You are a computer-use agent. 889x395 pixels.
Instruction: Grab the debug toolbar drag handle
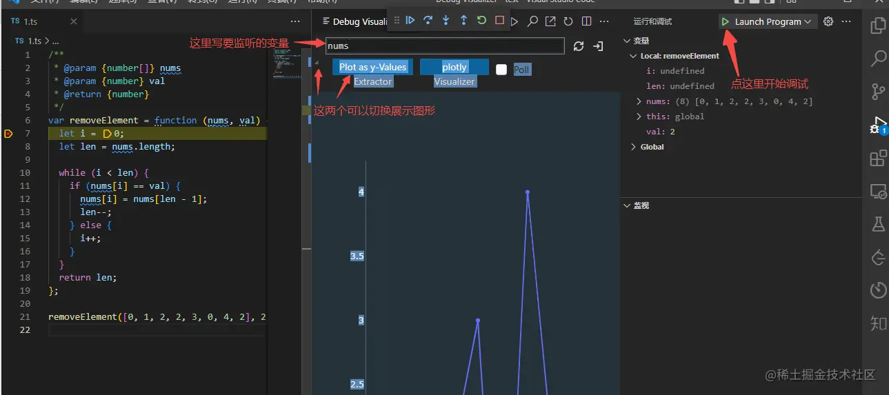(x=397, y=21)
